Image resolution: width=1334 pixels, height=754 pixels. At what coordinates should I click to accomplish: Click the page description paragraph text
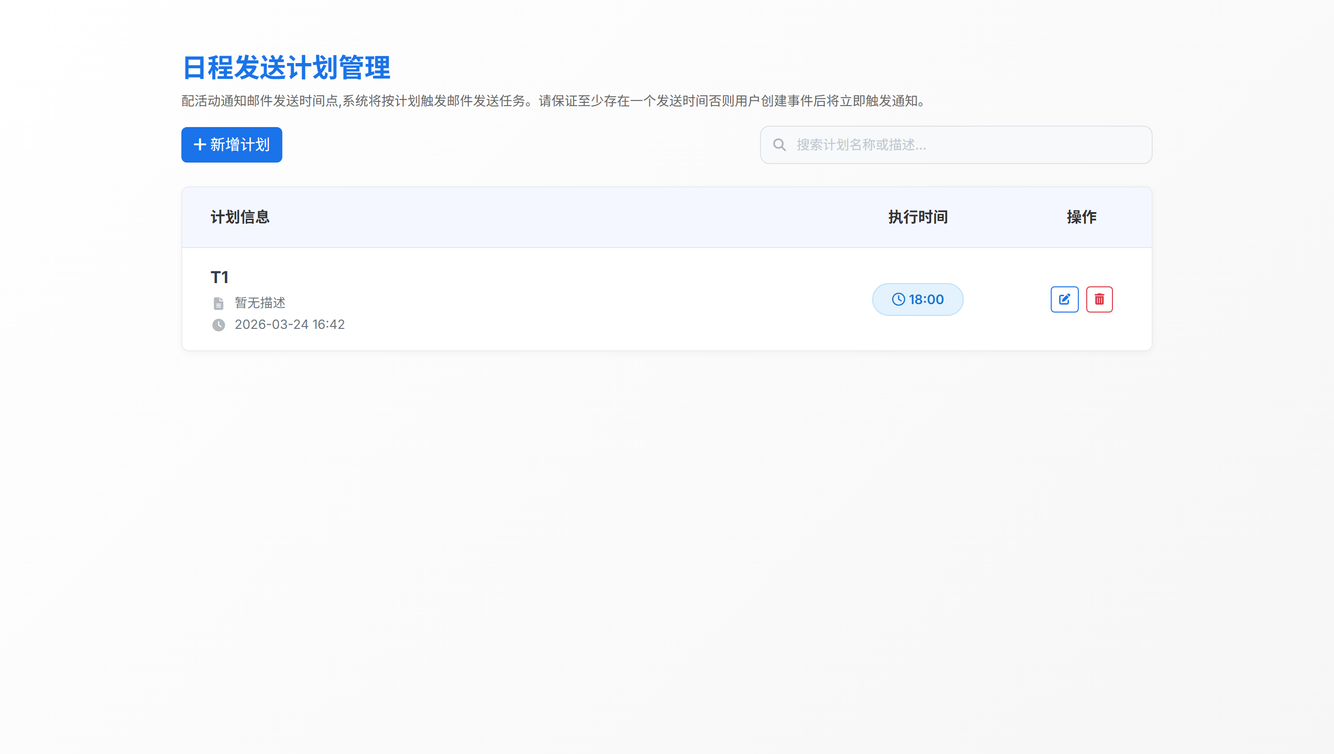point(552,101)
